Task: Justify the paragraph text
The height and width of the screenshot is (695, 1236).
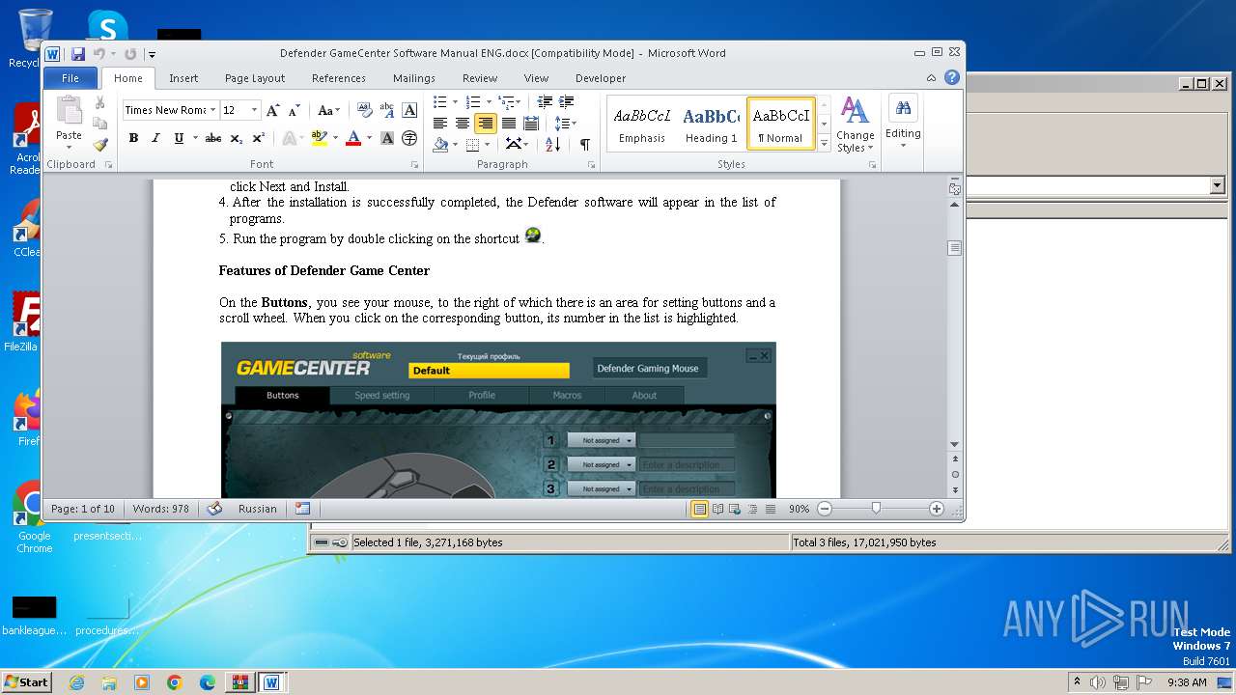Action: (x=508, y=123)
